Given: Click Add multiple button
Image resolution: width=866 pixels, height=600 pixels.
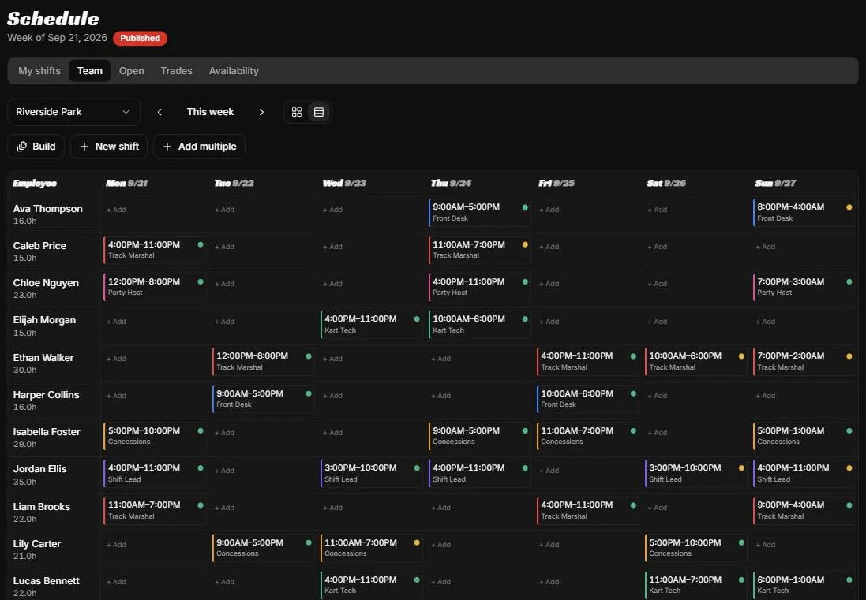Looking at the screenshot, I should [x=199, y=147].
